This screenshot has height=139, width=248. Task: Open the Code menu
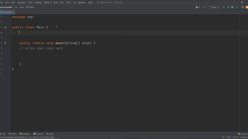(x=30, y=2)
